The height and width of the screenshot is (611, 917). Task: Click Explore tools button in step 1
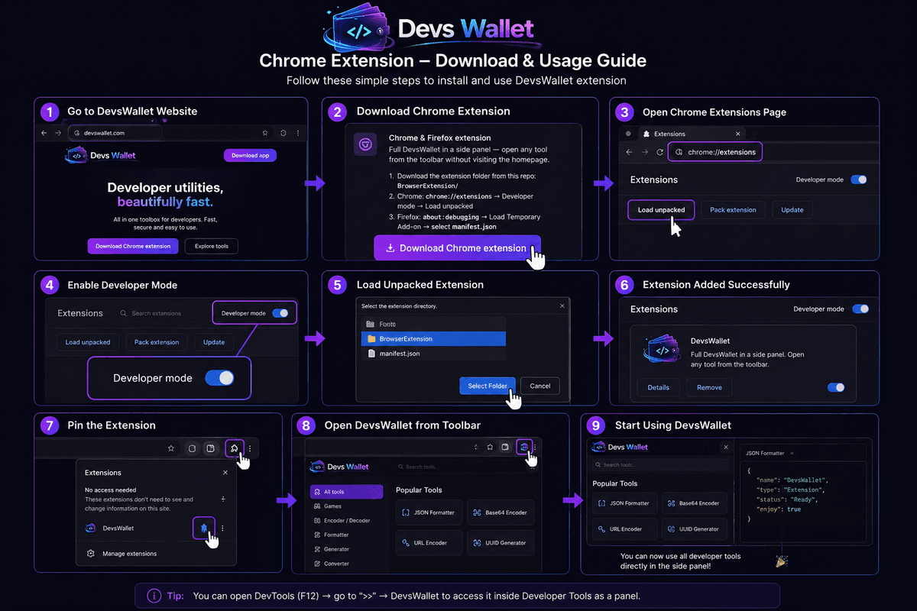212,246
